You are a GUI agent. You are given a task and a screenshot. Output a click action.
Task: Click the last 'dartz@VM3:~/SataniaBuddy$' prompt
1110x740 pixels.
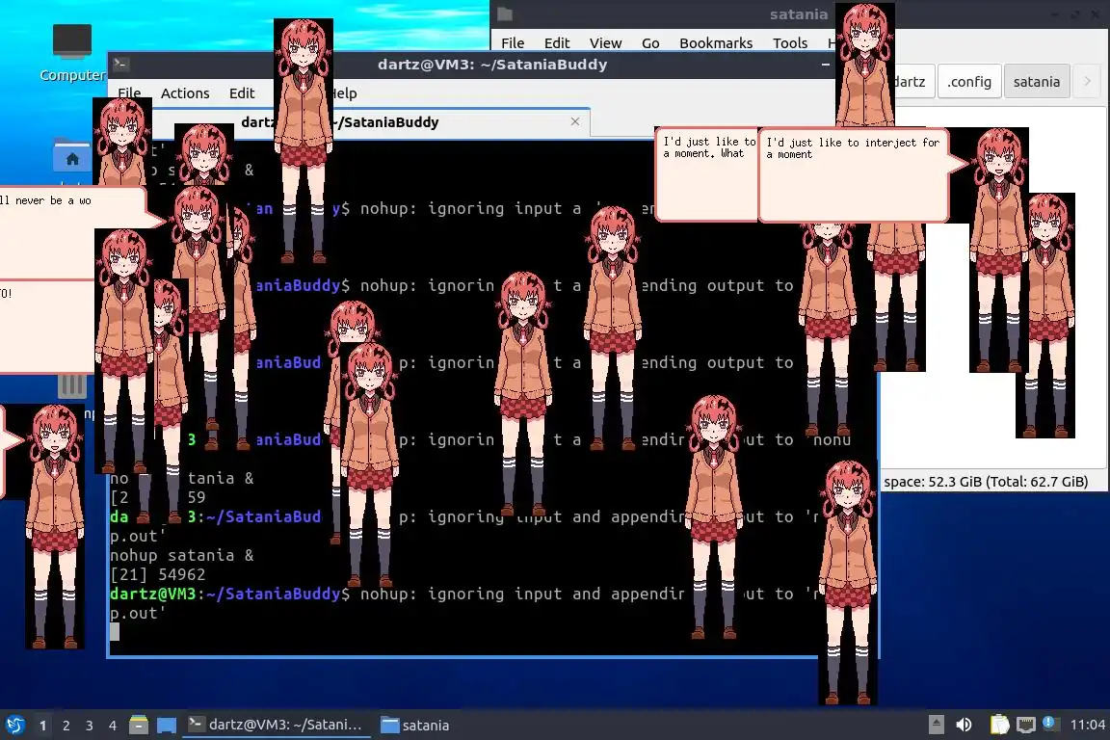tap(229, 594)
